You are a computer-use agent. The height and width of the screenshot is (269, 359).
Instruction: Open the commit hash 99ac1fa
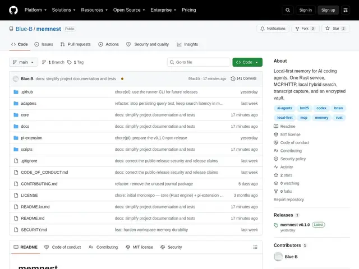tap(194, 78)
